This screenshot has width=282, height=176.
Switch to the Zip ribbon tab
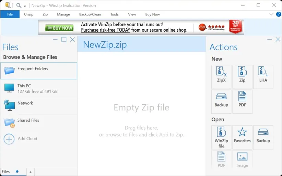(x=45, y=14)
